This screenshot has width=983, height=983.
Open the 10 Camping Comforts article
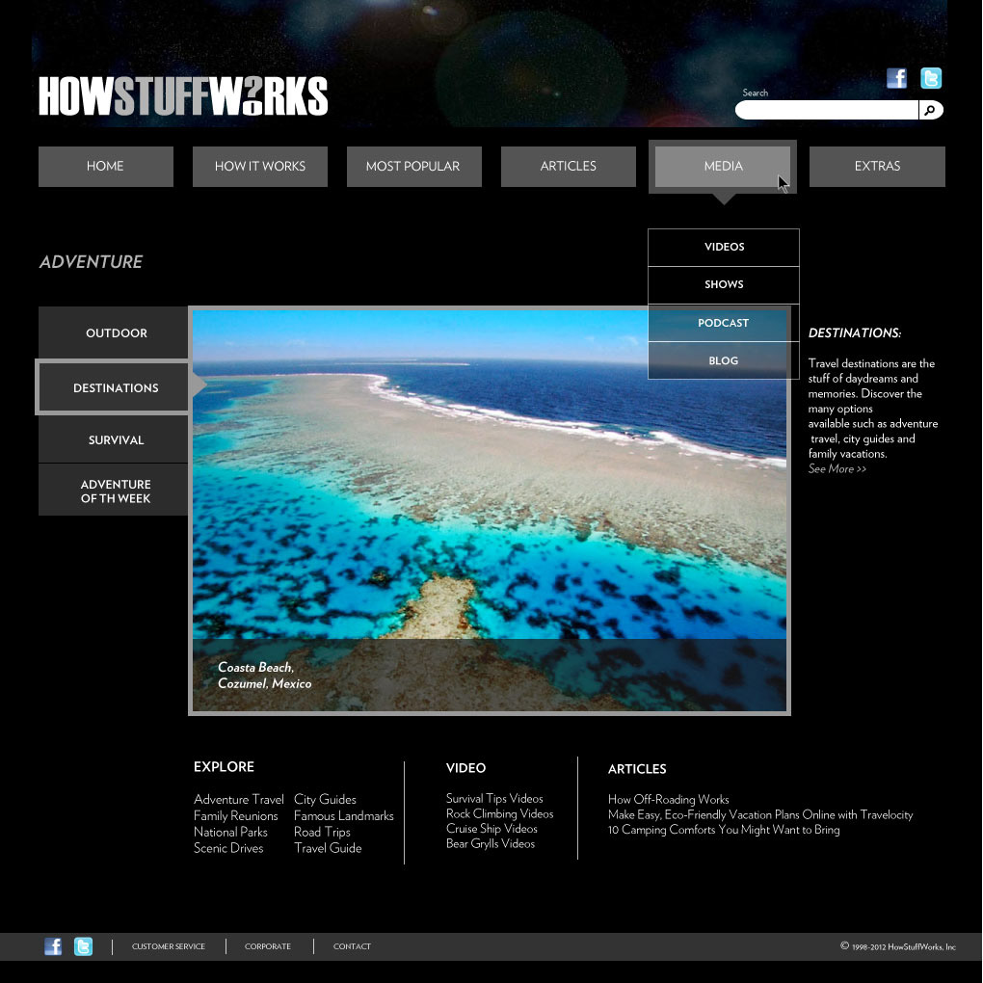pyautogui.click(x=724, y=830)
